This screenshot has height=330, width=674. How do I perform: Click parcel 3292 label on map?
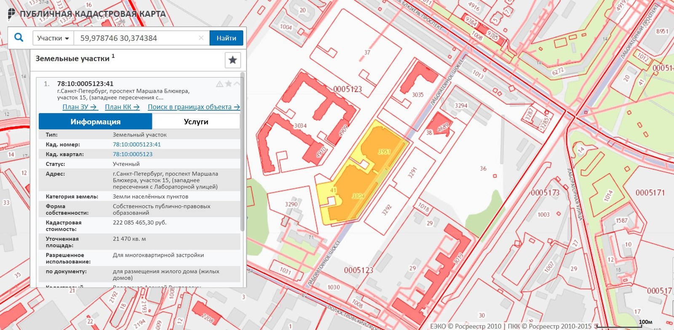pyautogui.click(x=386, y=210)
